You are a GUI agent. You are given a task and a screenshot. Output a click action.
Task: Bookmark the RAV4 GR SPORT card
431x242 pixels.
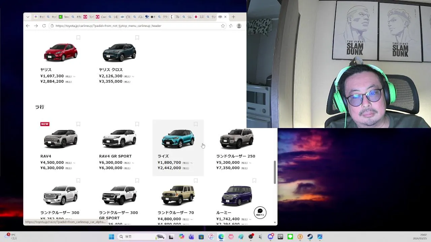point(137,124)
